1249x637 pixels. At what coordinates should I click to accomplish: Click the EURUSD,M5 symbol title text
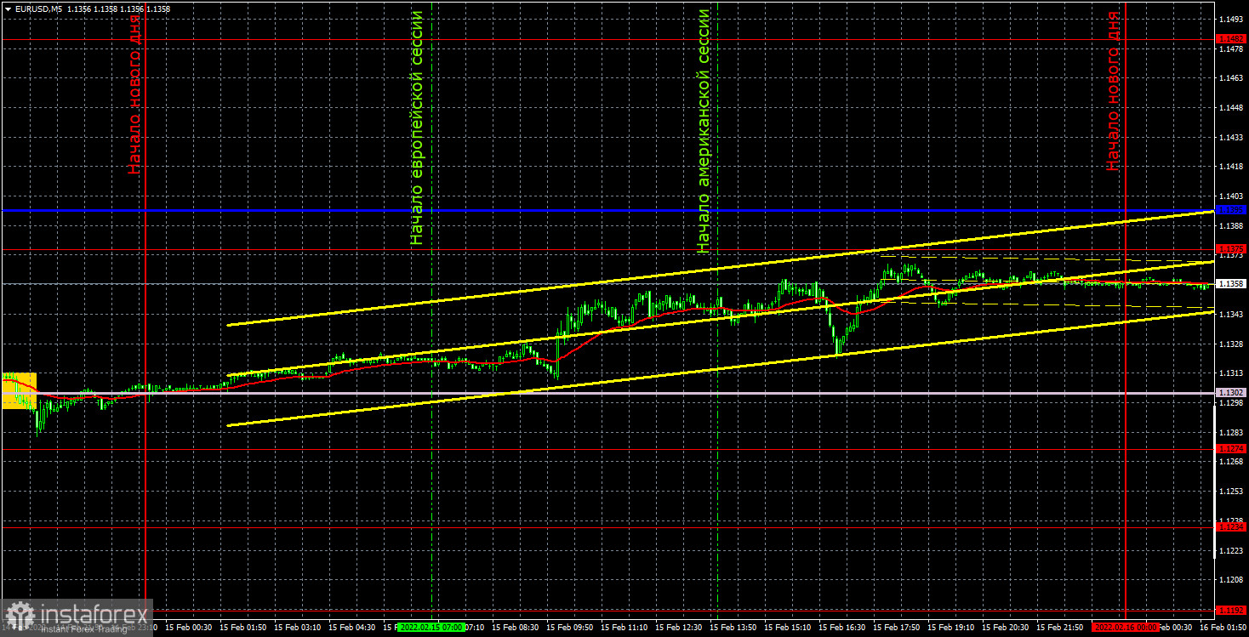(x=37, y=9)
